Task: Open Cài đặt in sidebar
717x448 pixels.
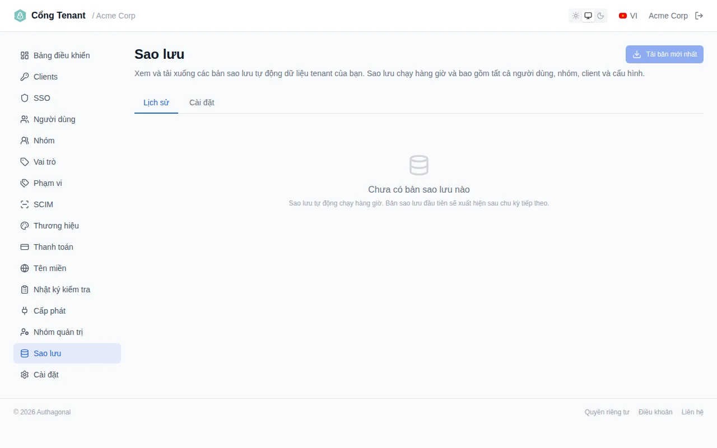Action: click(x=67, y=375)
